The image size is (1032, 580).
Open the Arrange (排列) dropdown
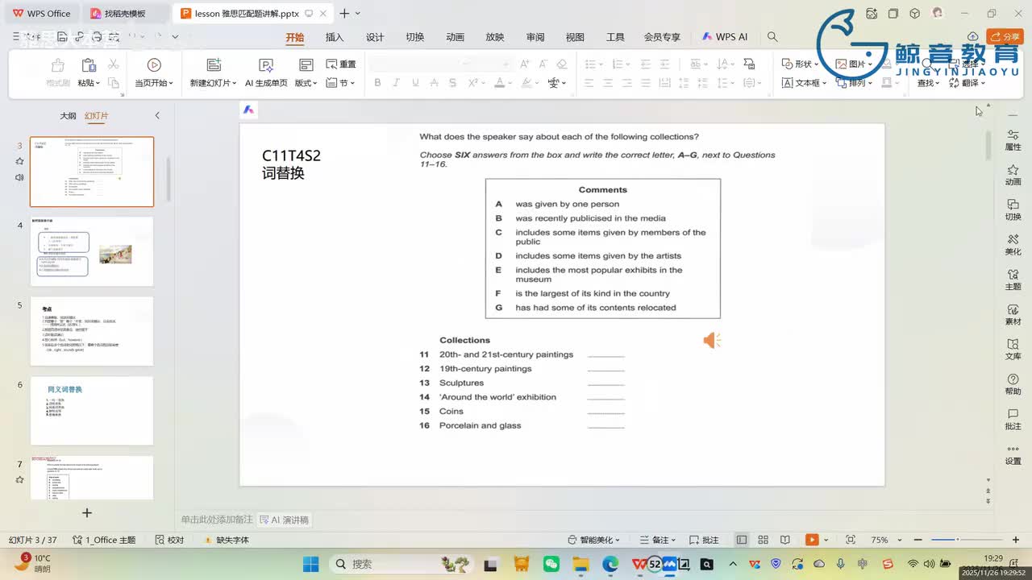(853, 83)
